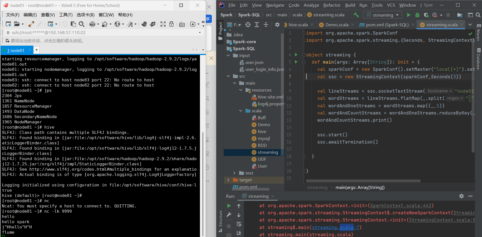Image resolution: width=482 pixels, height=237 pixels.
Task: Open Project view mode dropdown
Action: point(234,25)
